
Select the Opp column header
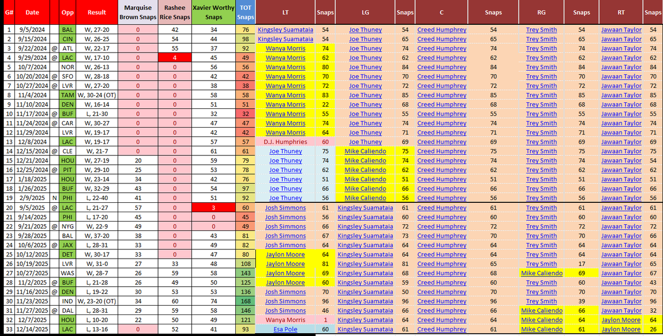pos(68,12)
